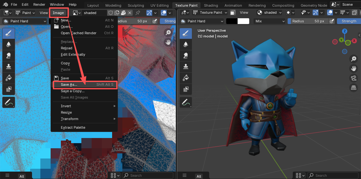
Task: Click the camera view icon in the viewport
Action: (354, 78)
